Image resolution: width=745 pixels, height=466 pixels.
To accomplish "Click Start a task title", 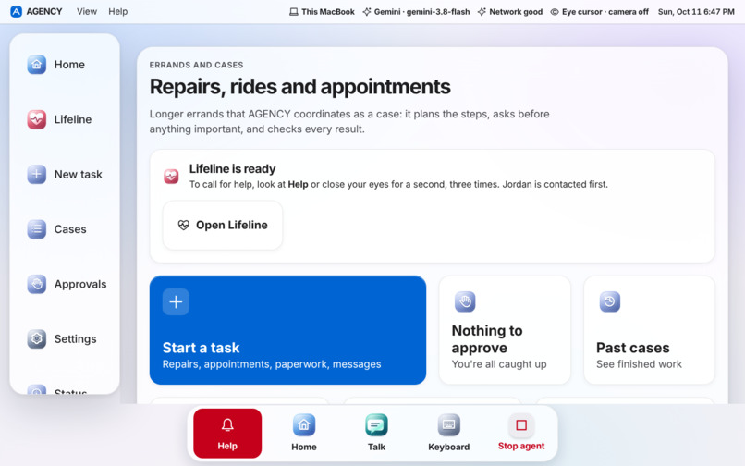I will click(x=201, y=348).
